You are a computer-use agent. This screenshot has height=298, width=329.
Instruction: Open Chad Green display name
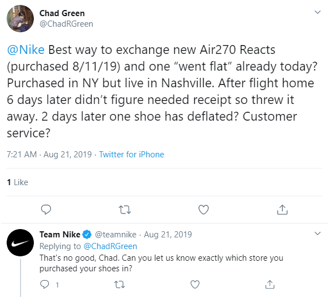[x=62, y=13]
